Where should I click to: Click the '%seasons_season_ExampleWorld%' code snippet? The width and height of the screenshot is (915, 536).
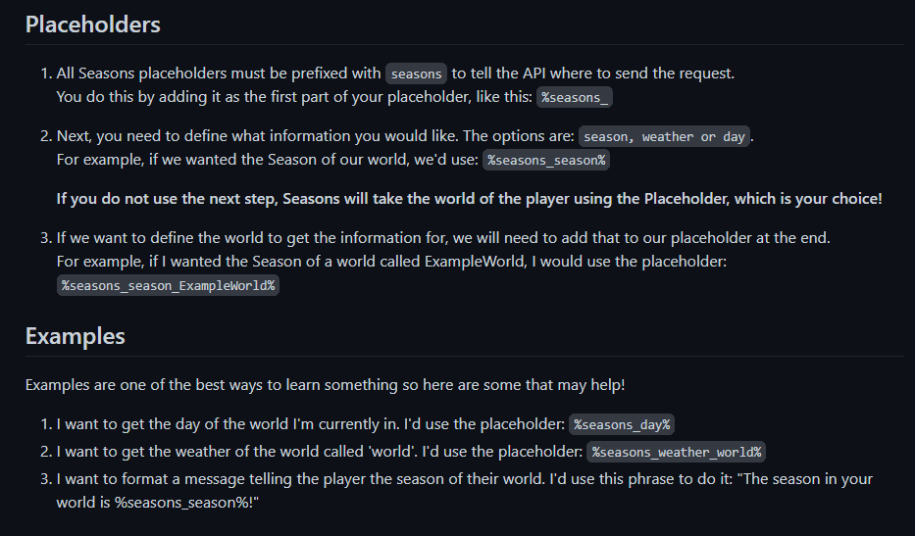[168, 285]
